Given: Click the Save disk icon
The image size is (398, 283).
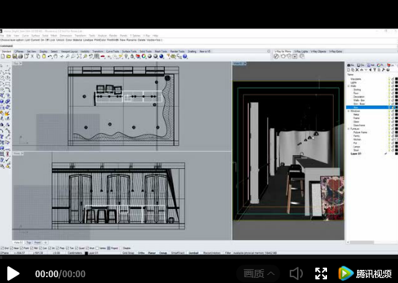Looking at the screenshot, I should point(15,56).
